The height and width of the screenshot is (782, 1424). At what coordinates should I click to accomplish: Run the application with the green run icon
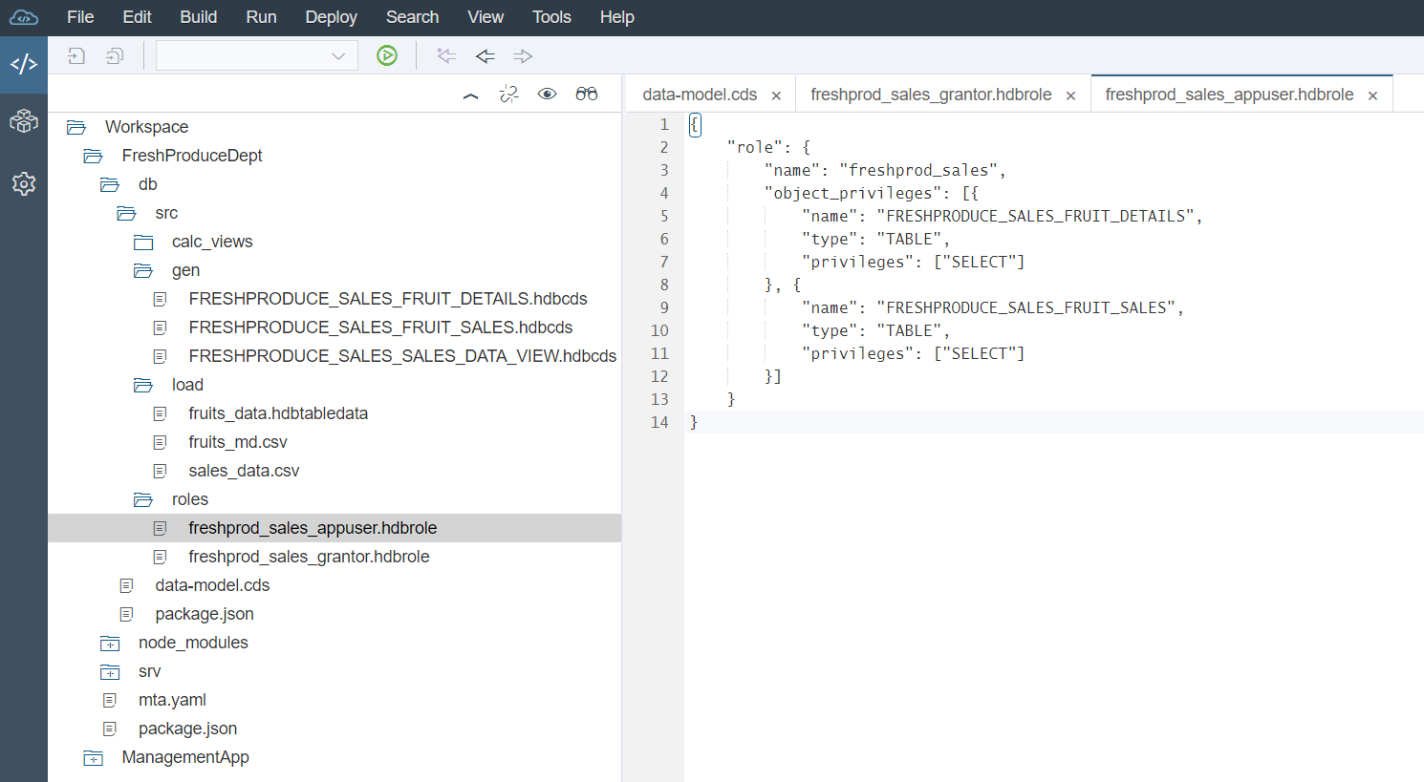tap(386, 55)
